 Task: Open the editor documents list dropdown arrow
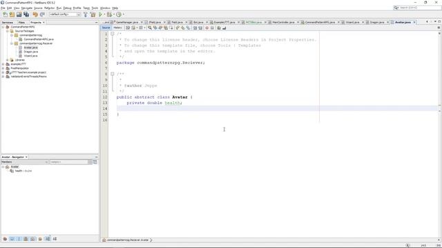pos(436,22)
